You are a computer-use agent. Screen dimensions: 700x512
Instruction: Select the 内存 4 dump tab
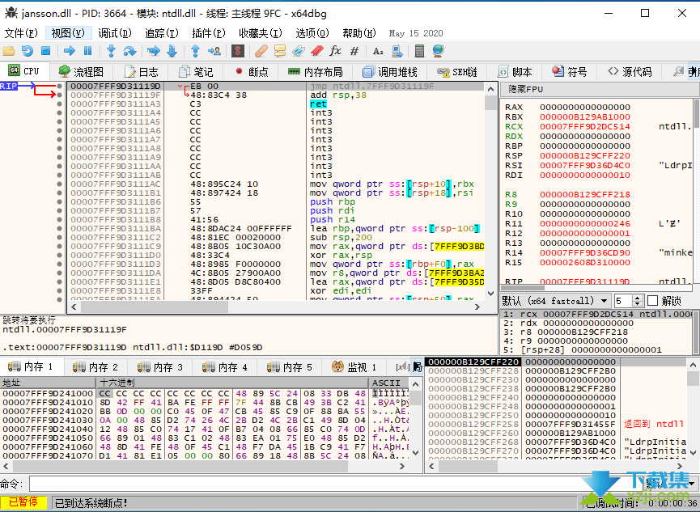tap(224, 367)
